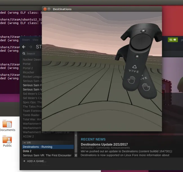Screen dimensions: 183x172
Task: Click the plus icon beside Add a Game
Action: tap(24, 161)
